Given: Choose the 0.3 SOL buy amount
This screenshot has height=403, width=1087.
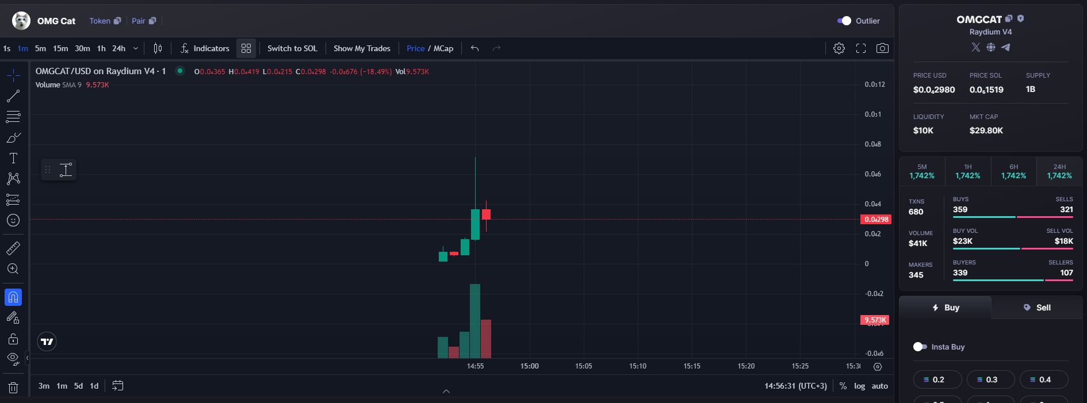Looking at the screenshot, I should coord(990,379).
